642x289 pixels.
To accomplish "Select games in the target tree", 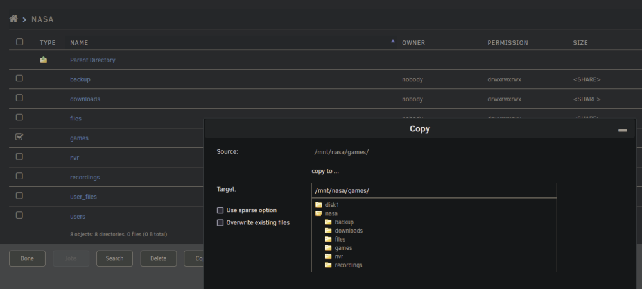I will coord(343,248).
